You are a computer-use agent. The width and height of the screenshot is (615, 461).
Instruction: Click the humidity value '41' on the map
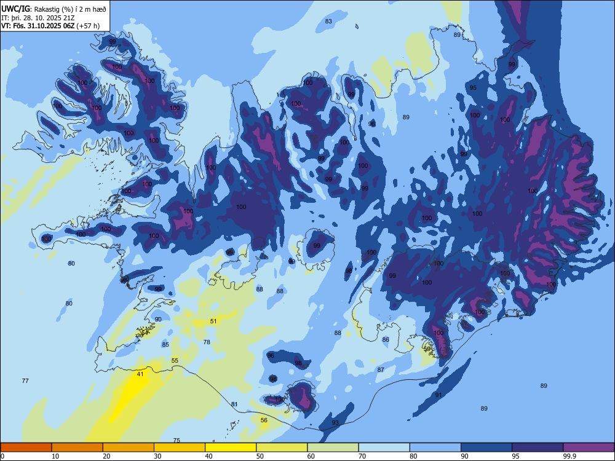click(140, 374)
